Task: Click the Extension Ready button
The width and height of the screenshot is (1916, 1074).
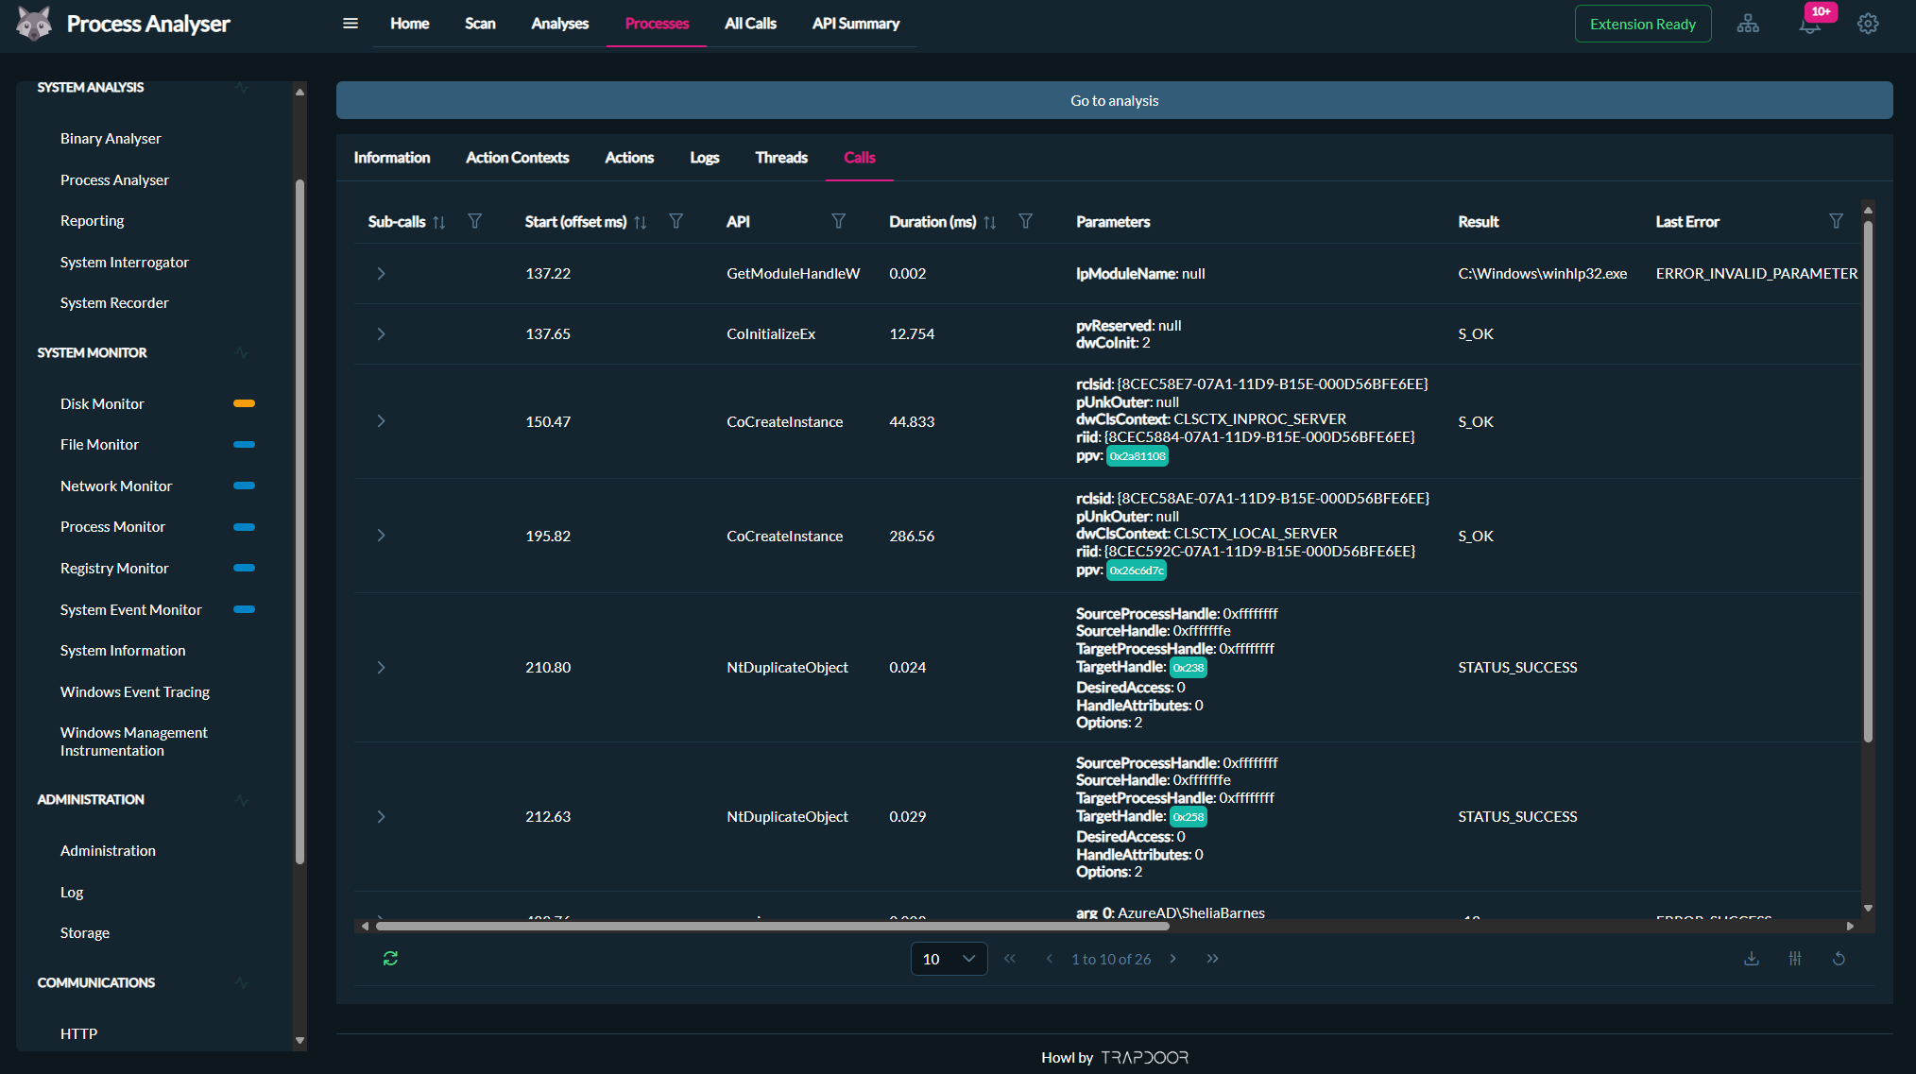Action: [x=1642, y=25]
